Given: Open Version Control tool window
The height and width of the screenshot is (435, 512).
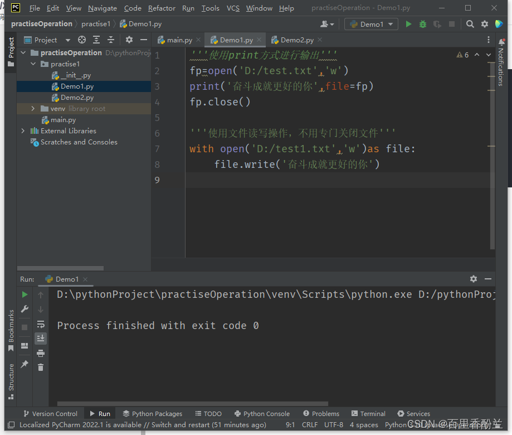Looking at the screenshot, I should (51, 414).
